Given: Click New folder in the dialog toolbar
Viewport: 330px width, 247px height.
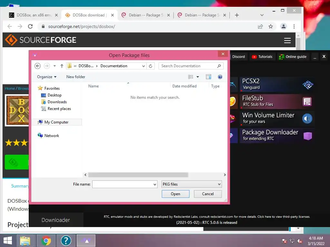Looking at the screenshot, I should pyautogui.click(x=76, y=77).
